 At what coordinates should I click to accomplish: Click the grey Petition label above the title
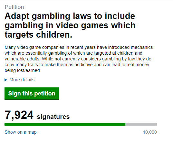14,7
